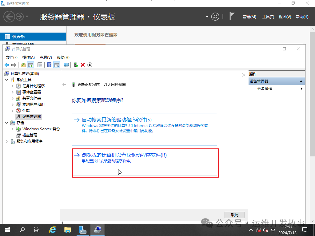Click the properties toolbar icon

40,65
